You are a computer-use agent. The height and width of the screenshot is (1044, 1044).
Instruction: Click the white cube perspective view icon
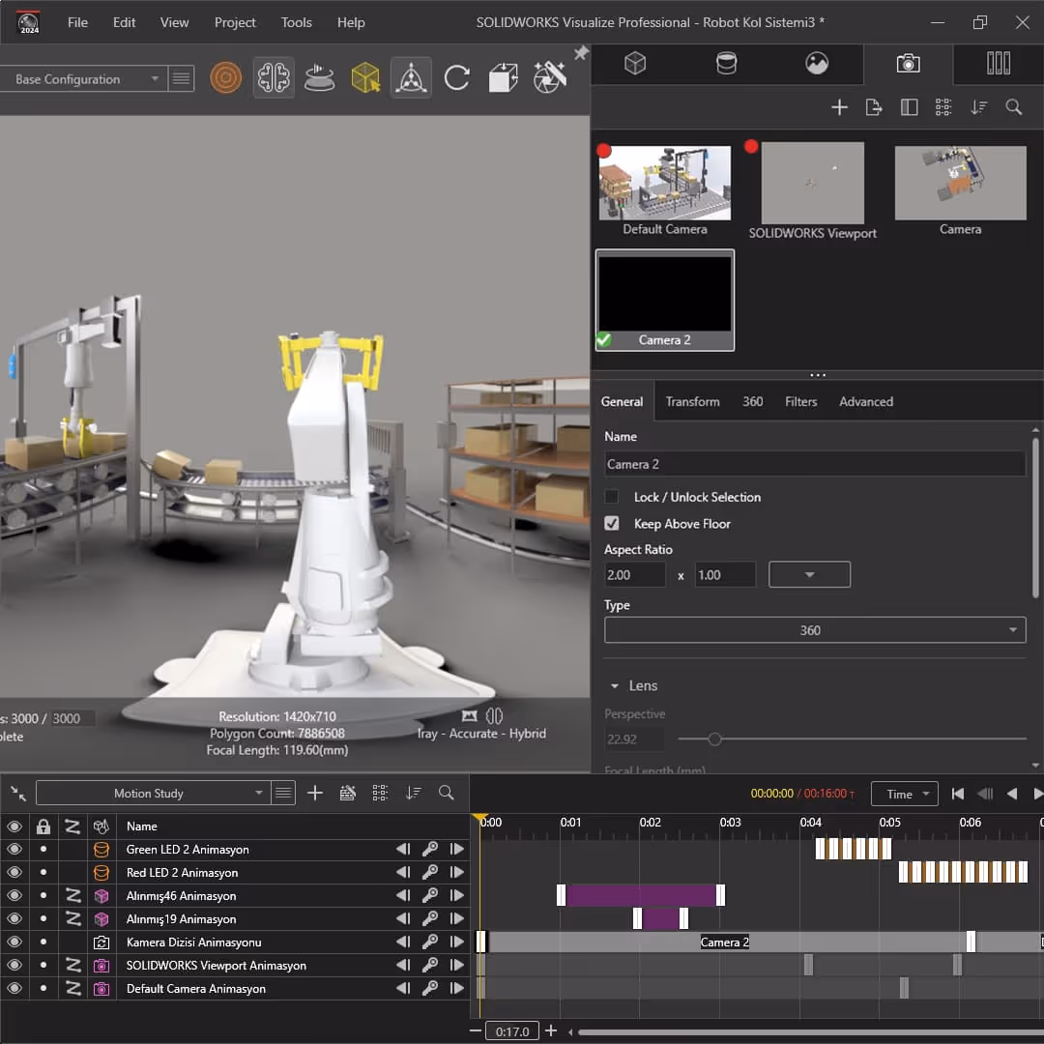point(503,78)
